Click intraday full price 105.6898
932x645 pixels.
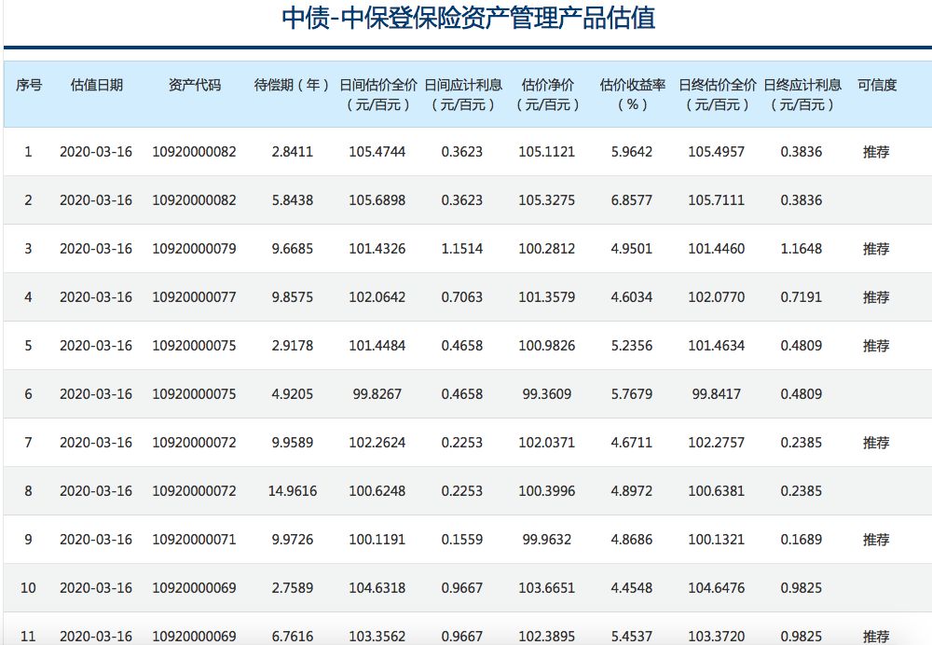click(377, 200)
